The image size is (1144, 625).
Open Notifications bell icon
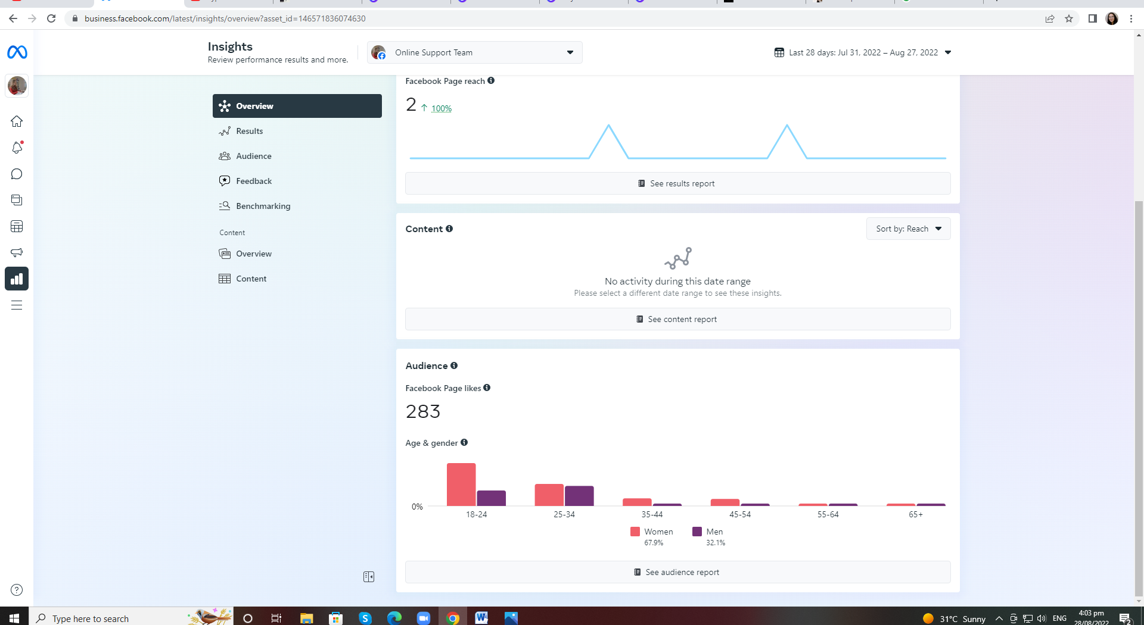tap(17, 148)
